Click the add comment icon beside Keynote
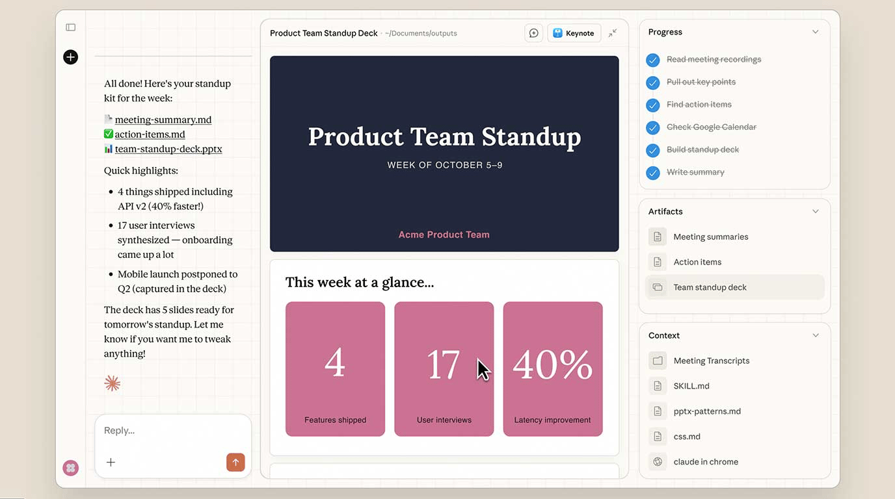The image size is (895, 499). point(534,33)
